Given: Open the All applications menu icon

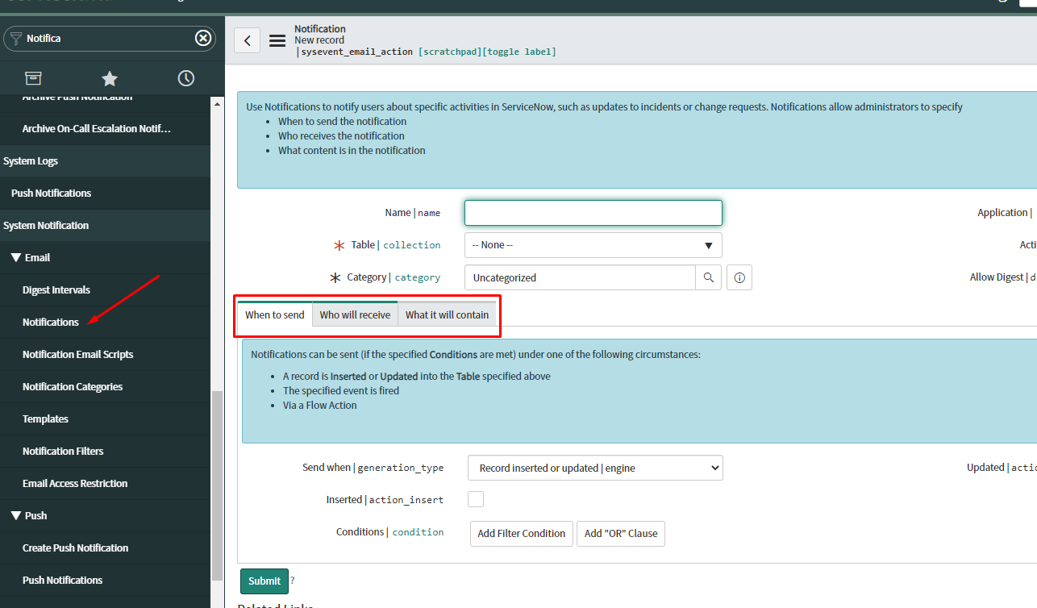Looking at the screenshot, I should (x=33, y=77).
